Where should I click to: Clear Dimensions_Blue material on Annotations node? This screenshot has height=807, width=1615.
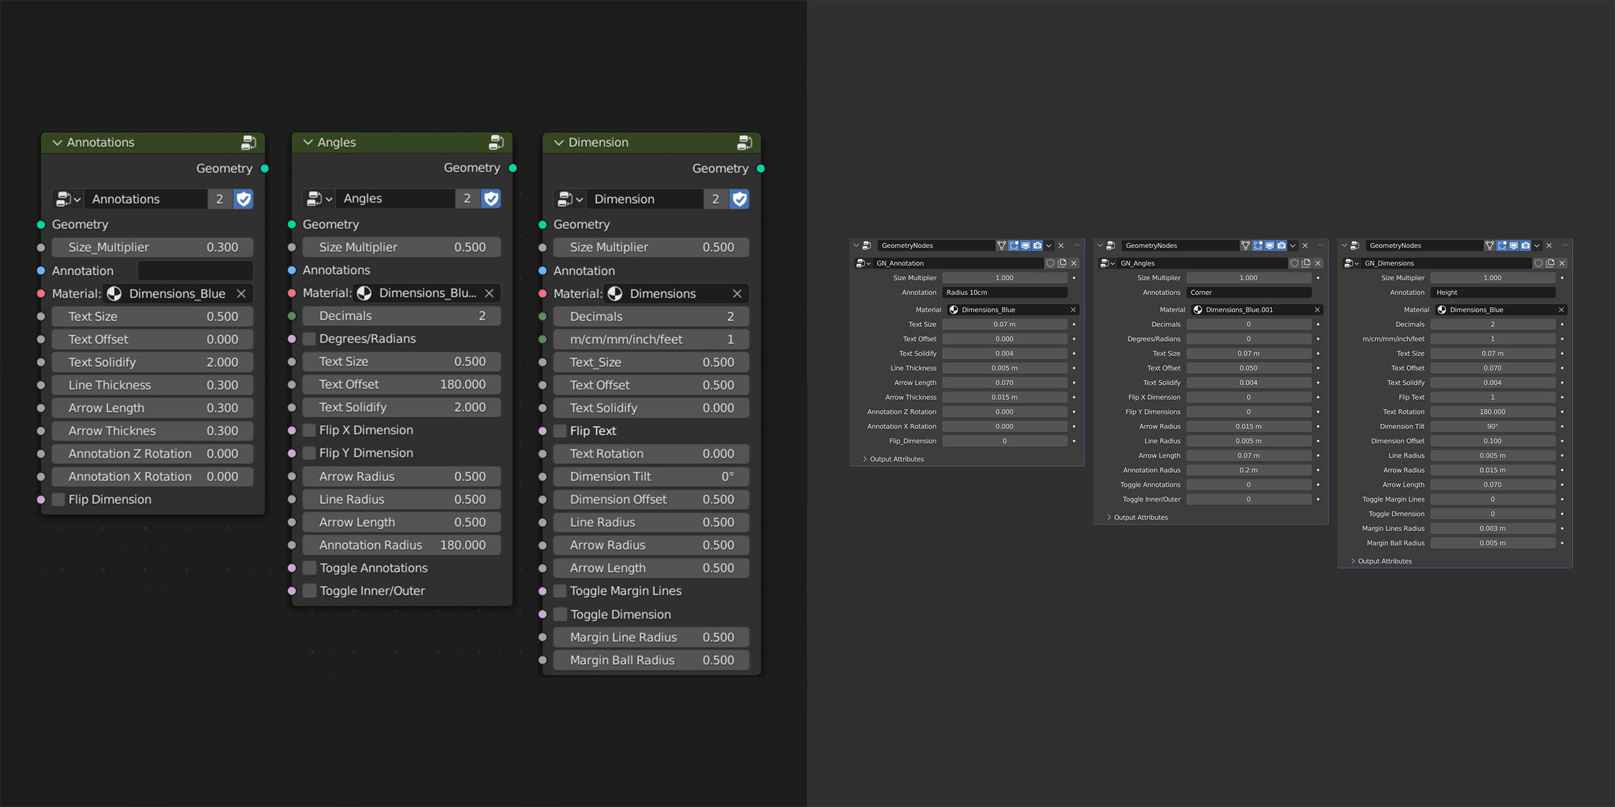(241, 294)
